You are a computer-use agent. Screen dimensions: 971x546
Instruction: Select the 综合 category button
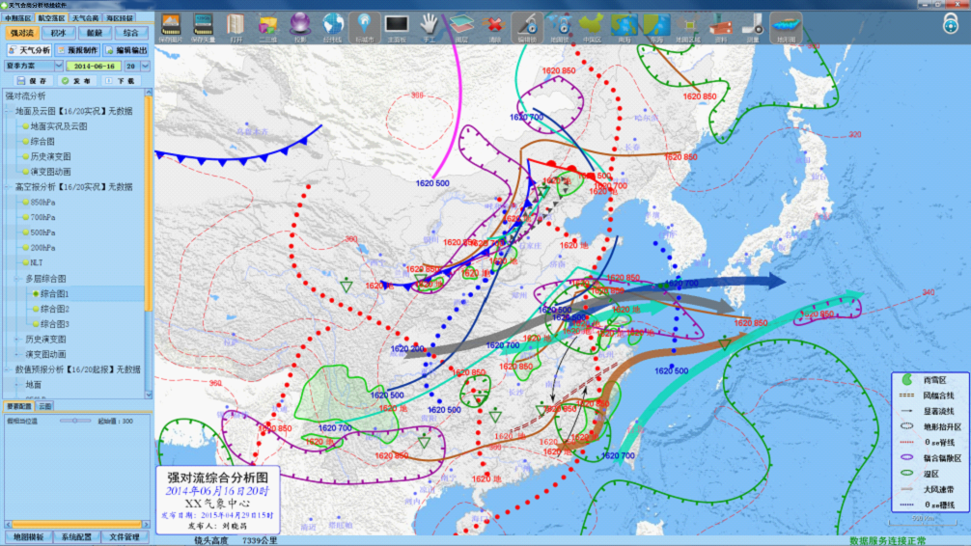pos(130,33)
